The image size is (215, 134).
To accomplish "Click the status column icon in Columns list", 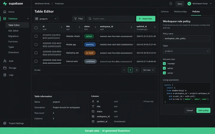I will 93,111.
